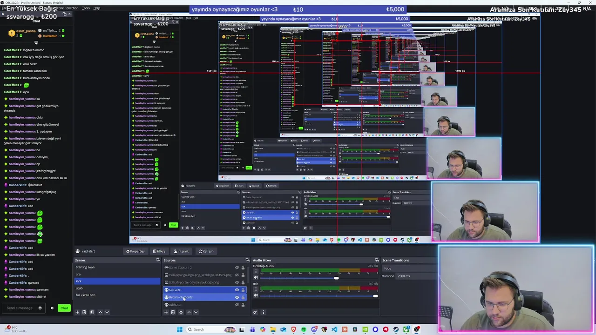The image size is (596, 335).
Task: Select the 'ara' scene
Action: [117, 274]
